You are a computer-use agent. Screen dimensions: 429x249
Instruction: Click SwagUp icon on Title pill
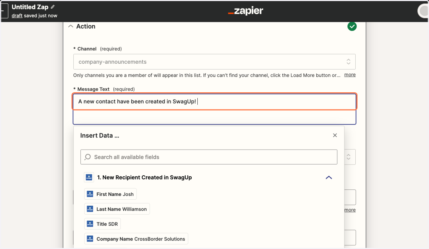90,224
